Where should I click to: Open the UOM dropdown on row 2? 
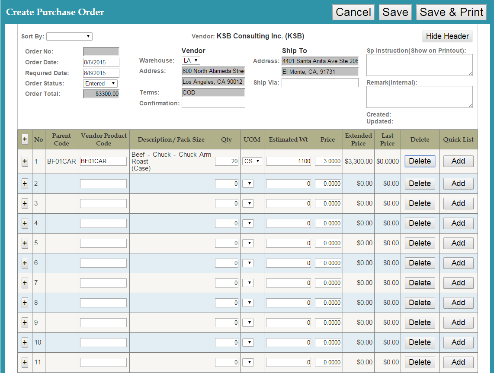pos(248,183)
